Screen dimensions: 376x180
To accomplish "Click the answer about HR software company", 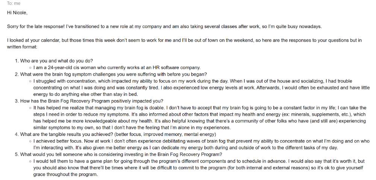I will pyautogui.click(x=117, y=68).
